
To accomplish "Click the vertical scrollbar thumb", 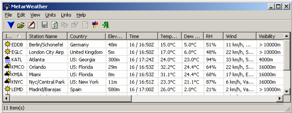I will pyautogui.click(x=287, y=55).
